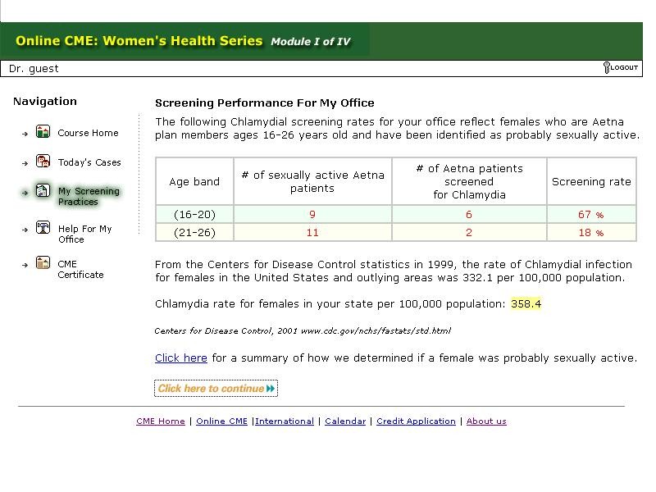The image size is (656, 492).
Task: Click the CME Certificate icon
Action: [43, 263]
